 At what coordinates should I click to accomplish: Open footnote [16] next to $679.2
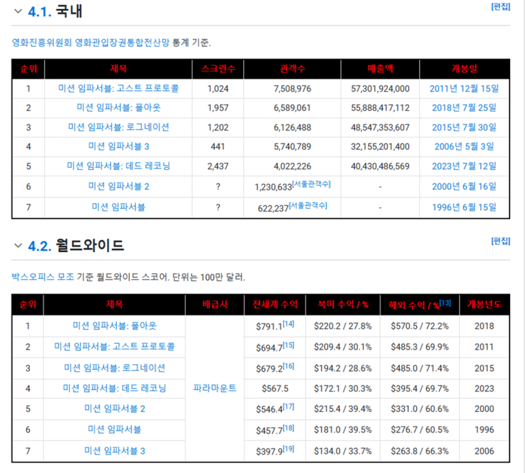pos(288,366)
